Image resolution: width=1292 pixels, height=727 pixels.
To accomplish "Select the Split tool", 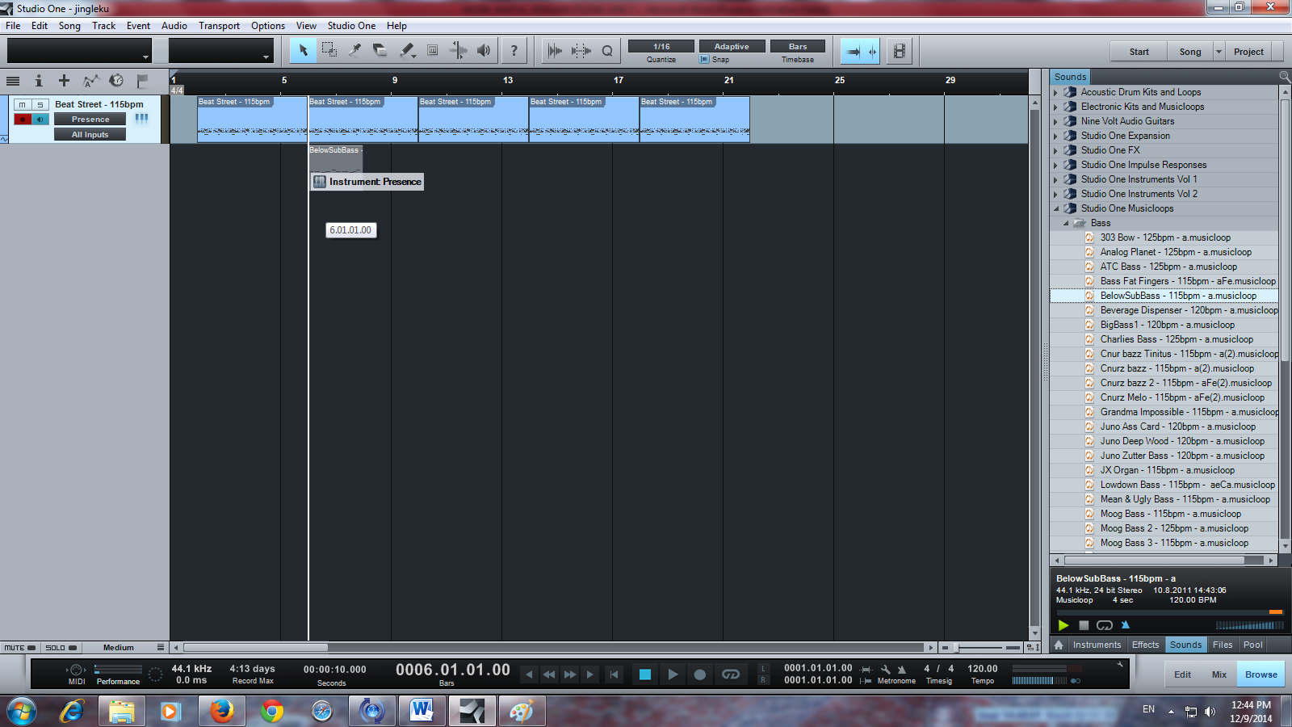I will pos(354,51).
